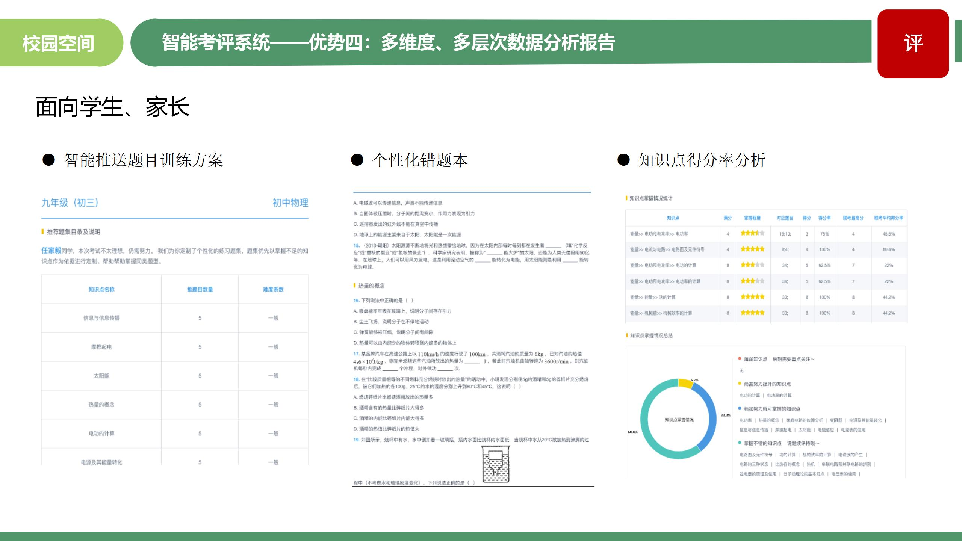Image resolution: width=962 pixels, height=541 pixels.
Task: Click star rating for 功的计算 row
Action: coord(752,297)
